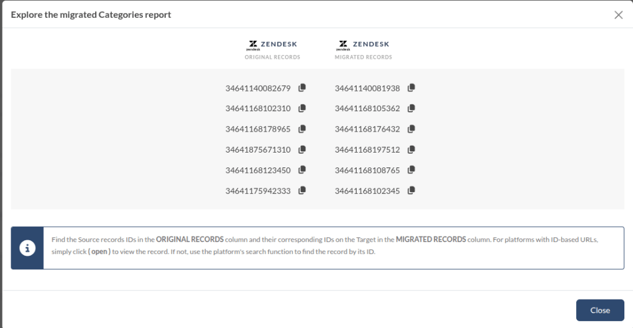Screen dimensions: 633x328
Task: Select original record number 34641140082679 text
Action: pyautogui.click(x=258, y=88)
